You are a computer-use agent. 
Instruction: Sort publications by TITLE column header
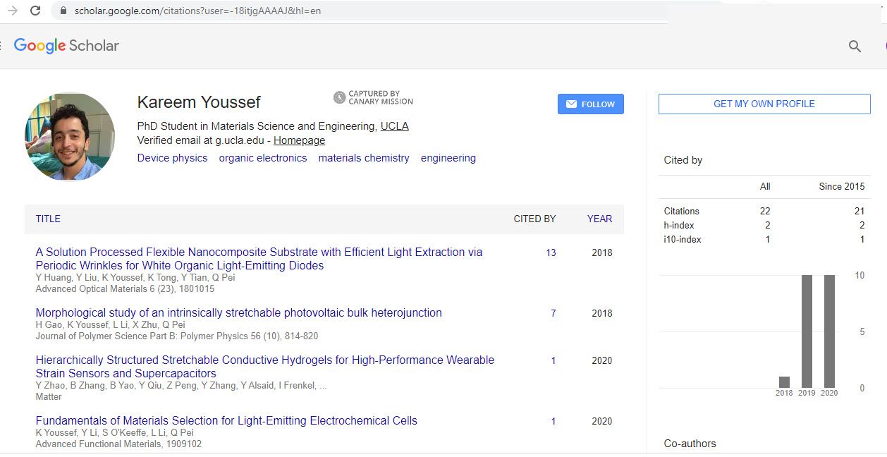[x=48, y=219]
